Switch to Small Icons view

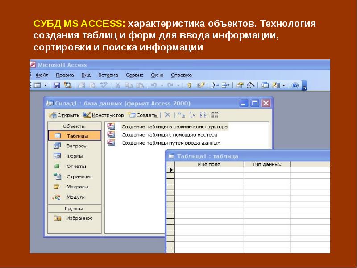pyautogui.click(x=193, y=115)
